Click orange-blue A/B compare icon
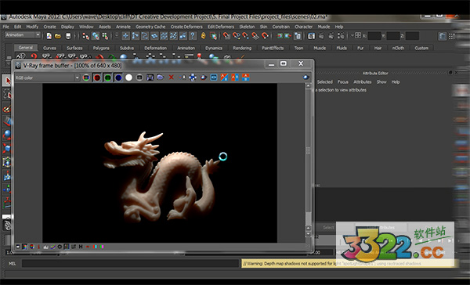470x285 pixels. tap(224, 78)
